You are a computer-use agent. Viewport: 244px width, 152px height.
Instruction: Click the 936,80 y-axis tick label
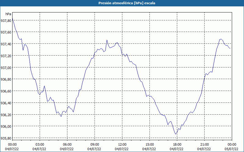6,79
